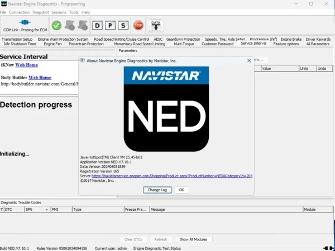Screen dimensions: 335x251
Task: Switch to the Progressive Shift tab
Action: point(263,39)
